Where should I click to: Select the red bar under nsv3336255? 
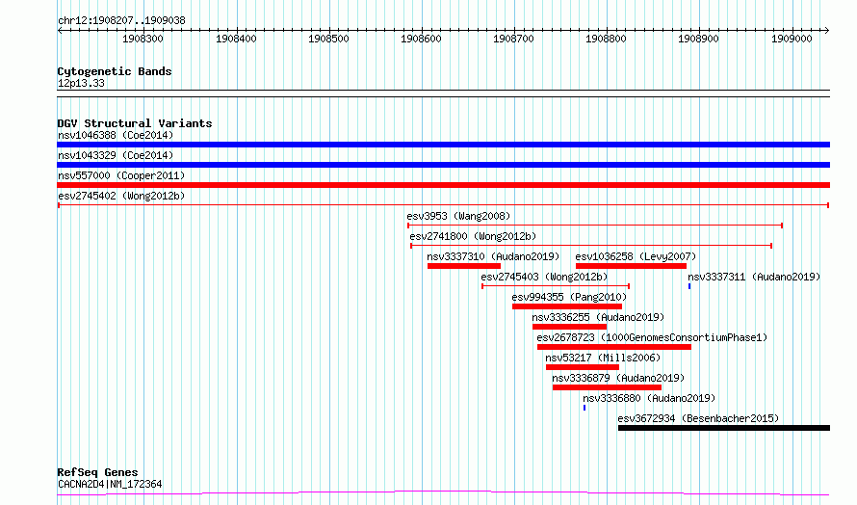pos(569,327)
